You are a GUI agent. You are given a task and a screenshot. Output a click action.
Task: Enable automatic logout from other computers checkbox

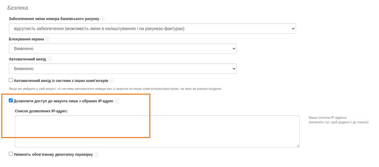(x=11, y=80)
